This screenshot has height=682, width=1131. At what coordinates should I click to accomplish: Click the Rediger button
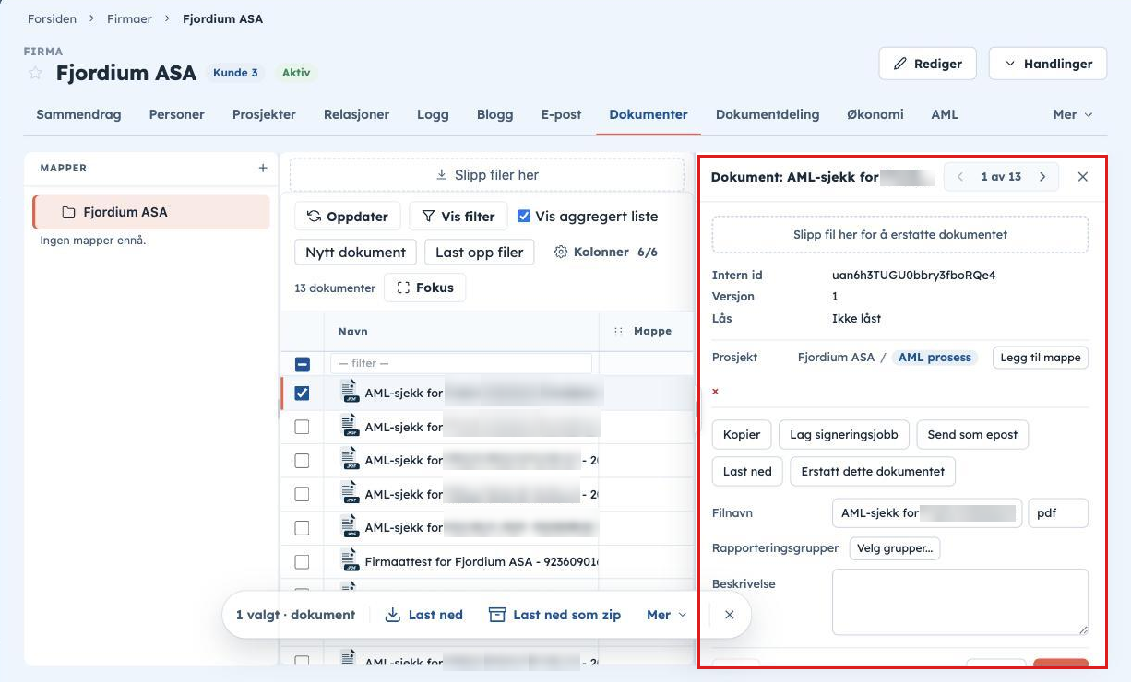928,64
